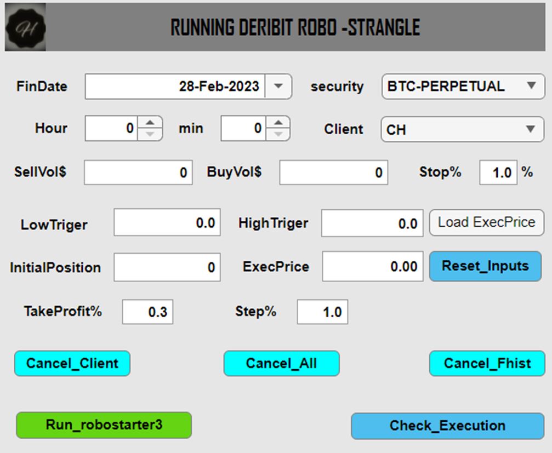Viewport: 552px width, 453px height.
Task: Increment the min spinner up arrow
Action: point(278,123)
